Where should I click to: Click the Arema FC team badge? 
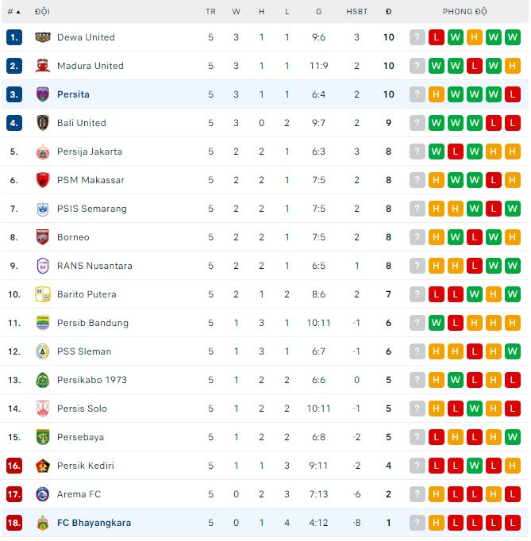(x=43, y=494)
